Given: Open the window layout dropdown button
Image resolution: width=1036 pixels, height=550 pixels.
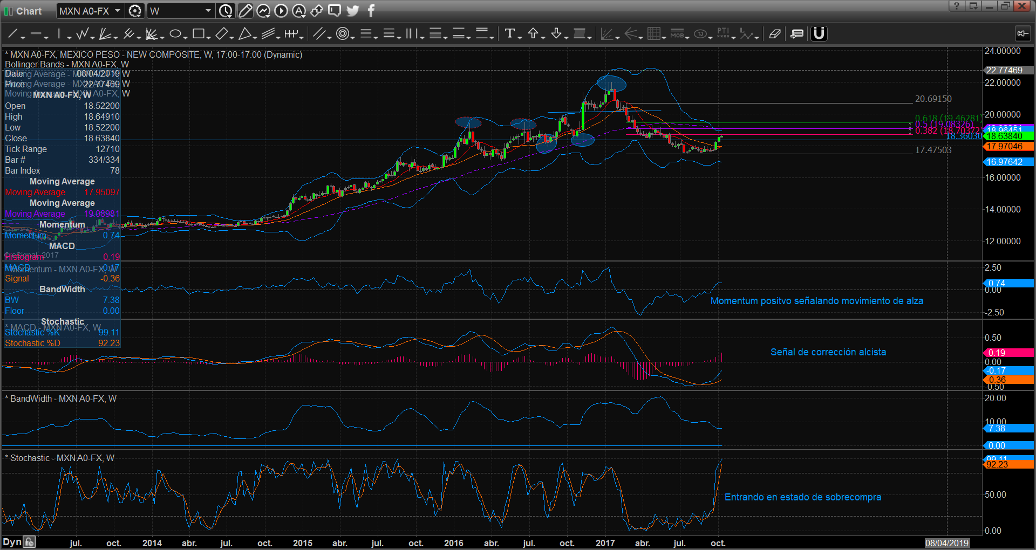Looking at the screenshot, I should (974, 6).
